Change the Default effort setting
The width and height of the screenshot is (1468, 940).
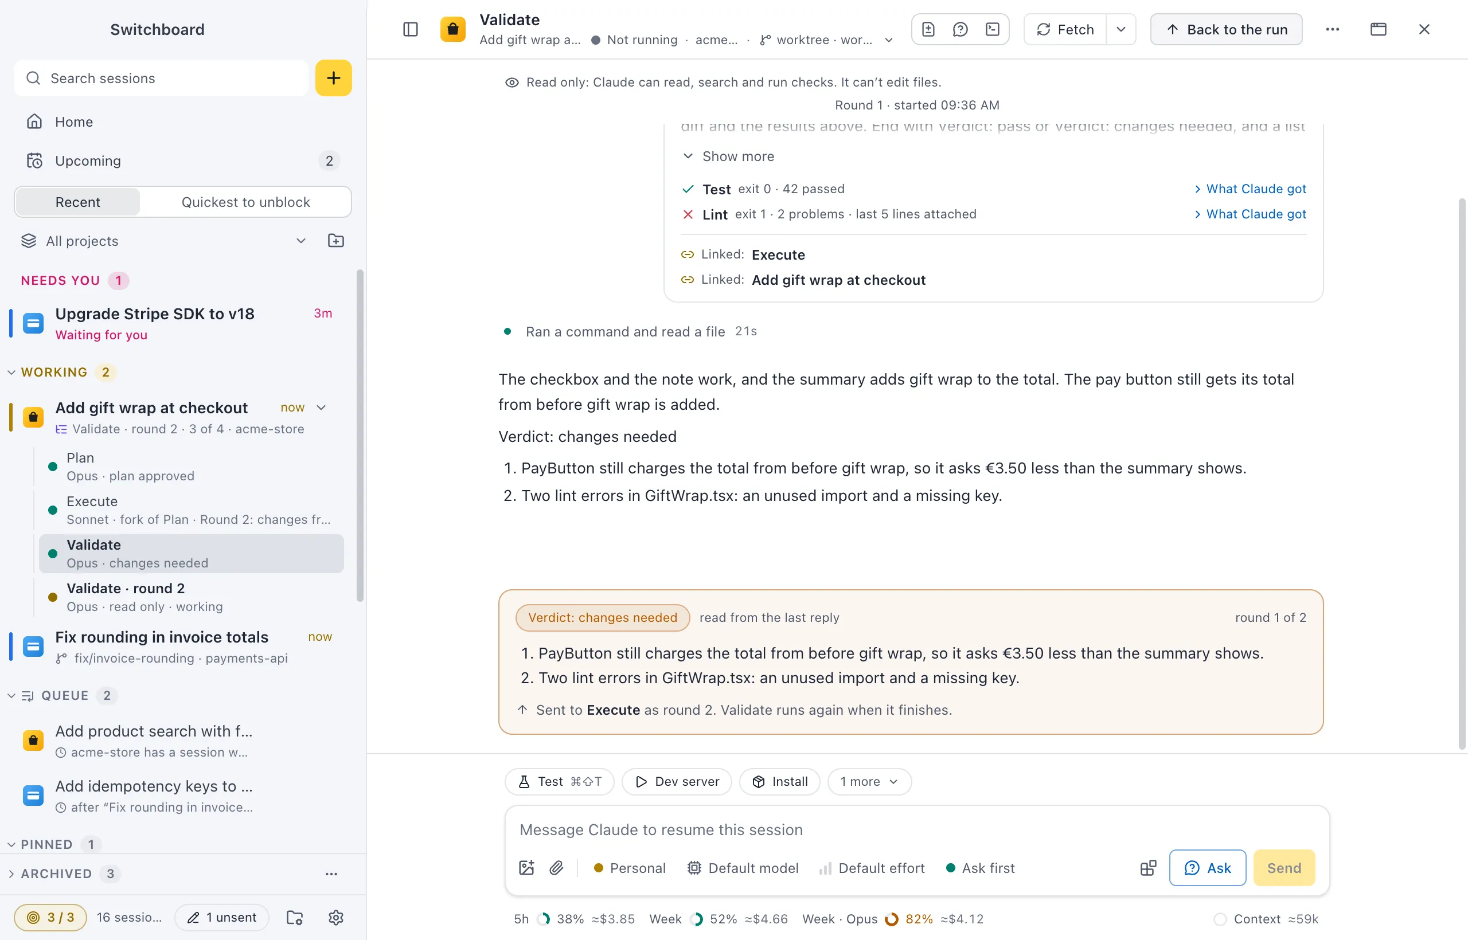[872, 868]
